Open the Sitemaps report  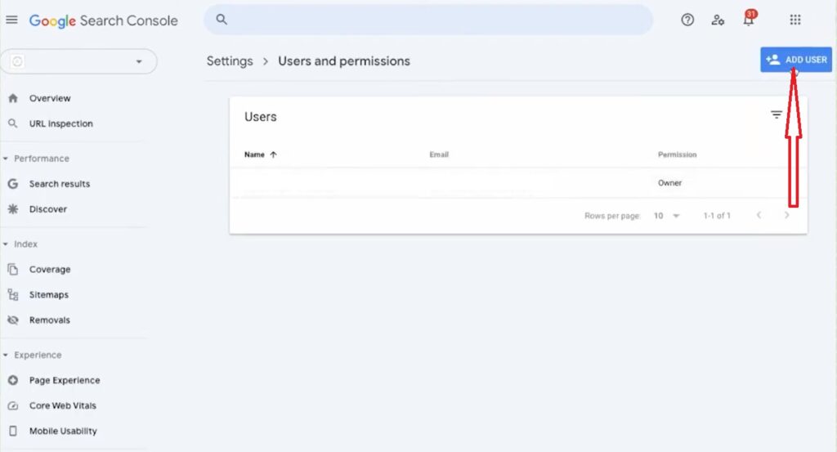(x=48, y=294)
